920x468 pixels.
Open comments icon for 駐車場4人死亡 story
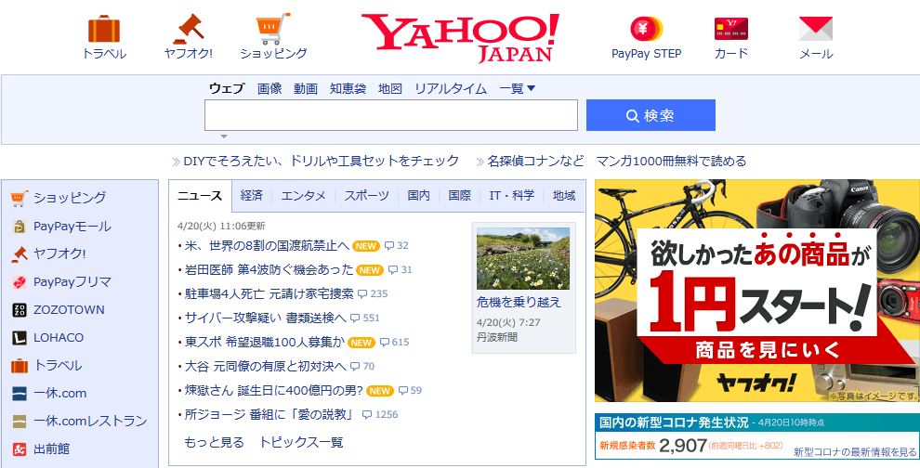[x=362, y=293]
